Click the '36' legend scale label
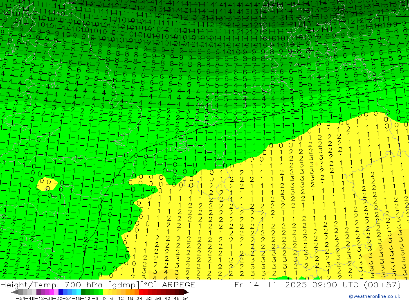Image resolution: width=409 pixels, height=300 pixels. [x=158, y=298]
